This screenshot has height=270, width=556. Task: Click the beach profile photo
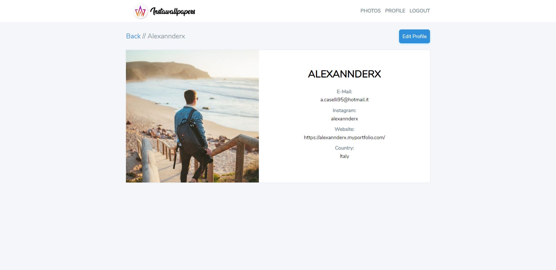point(192,116)
